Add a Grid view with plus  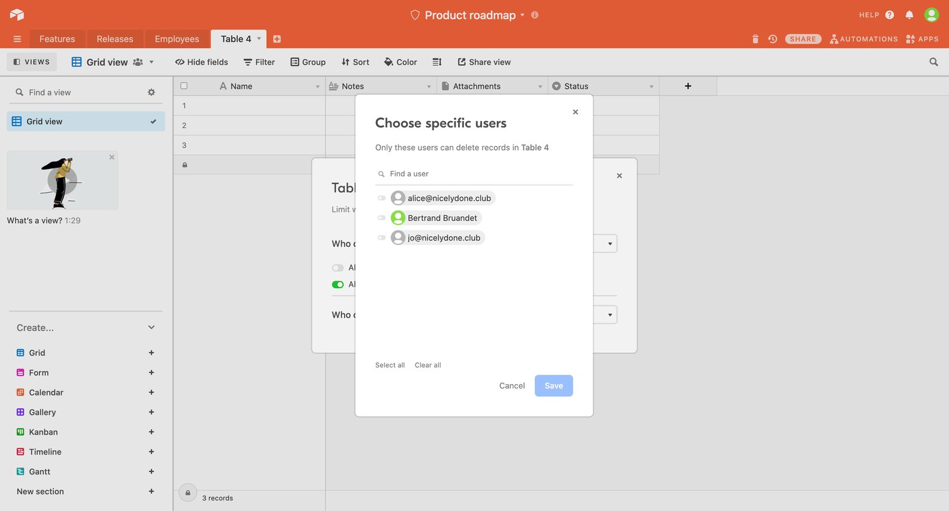point(151,353)
